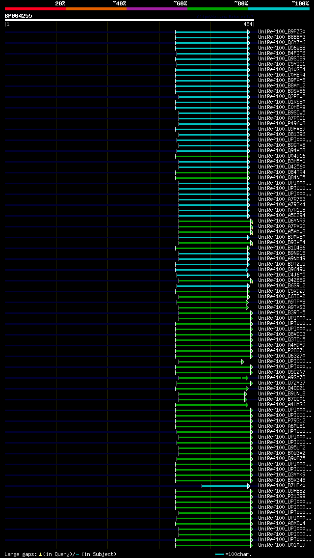
Task: Select the BP064255 query label
Action: point(19,16)
